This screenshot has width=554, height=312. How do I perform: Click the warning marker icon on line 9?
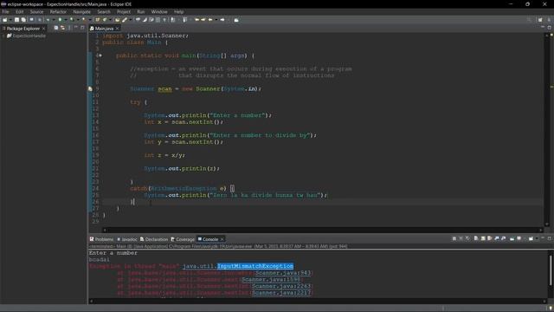[x=90, y=88]
